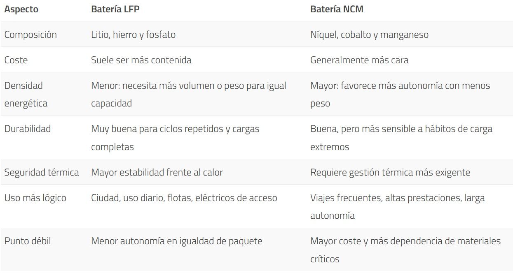Click the 'Viajes frecuentes, altas prestaciones' cell
This screenshot has width=513, height=273.
click(x=398, y=206)
